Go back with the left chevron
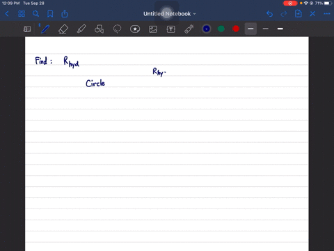 (x=7, y=14)
